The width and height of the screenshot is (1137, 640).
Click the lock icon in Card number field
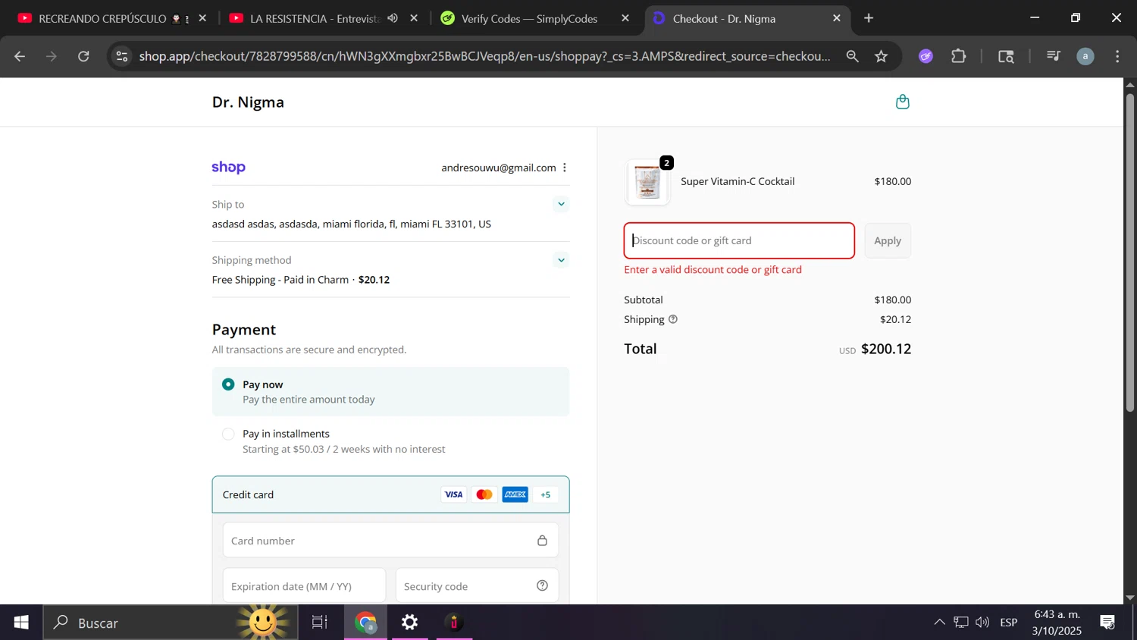(542, 541)
